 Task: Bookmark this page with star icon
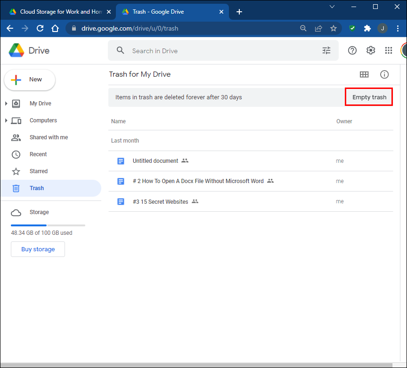click(334, 28)
